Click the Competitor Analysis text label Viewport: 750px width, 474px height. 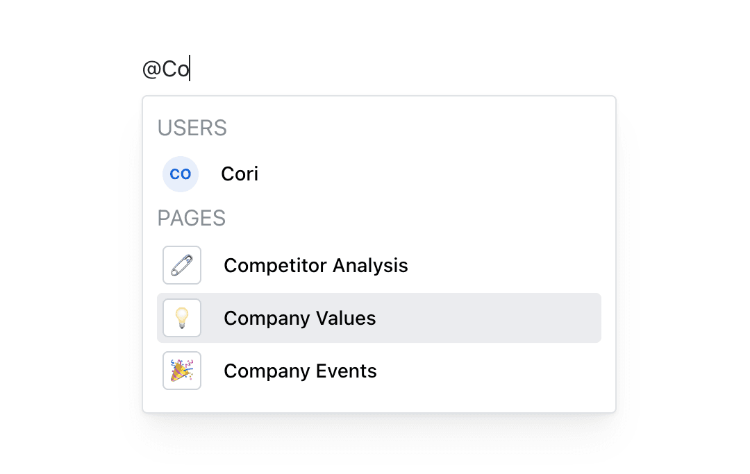[316, 266]
